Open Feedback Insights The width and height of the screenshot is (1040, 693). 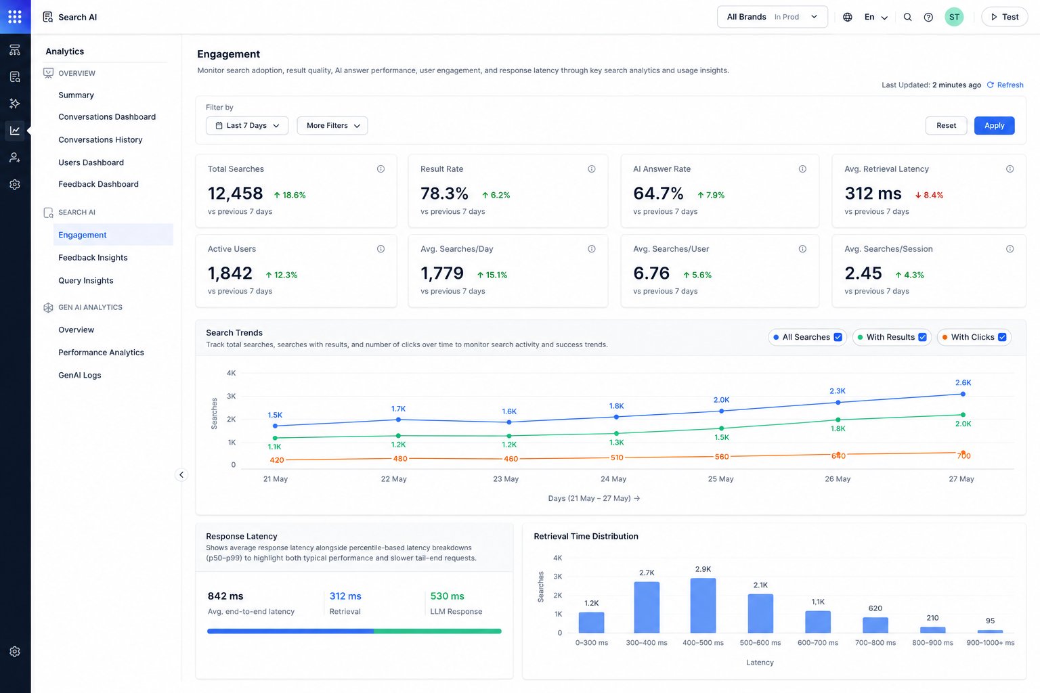coord(93,258)
